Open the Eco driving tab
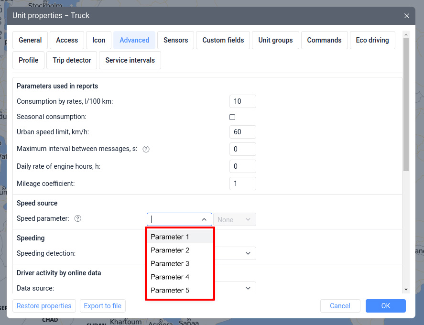This screenshot has width=424, height=325. point(372,40)
